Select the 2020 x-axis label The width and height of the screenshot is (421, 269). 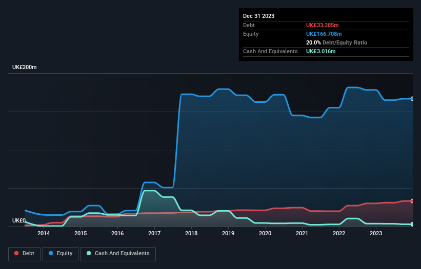click(x=265, y=233)
